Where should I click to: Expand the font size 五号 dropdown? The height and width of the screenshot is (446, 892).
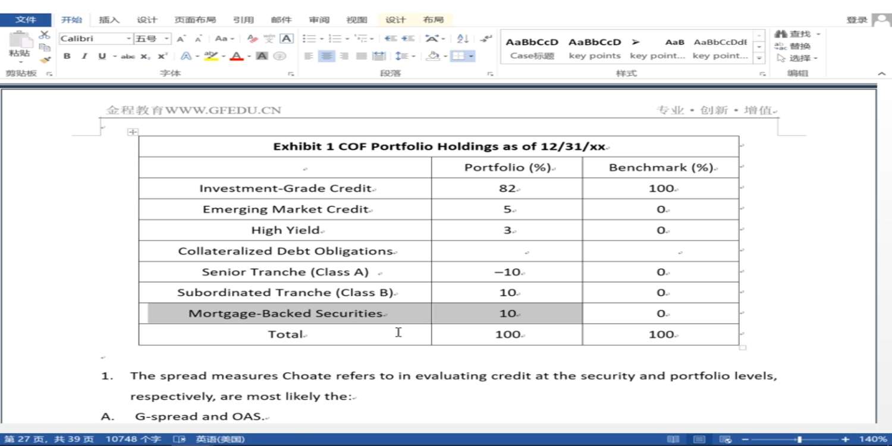pos(167,39)
